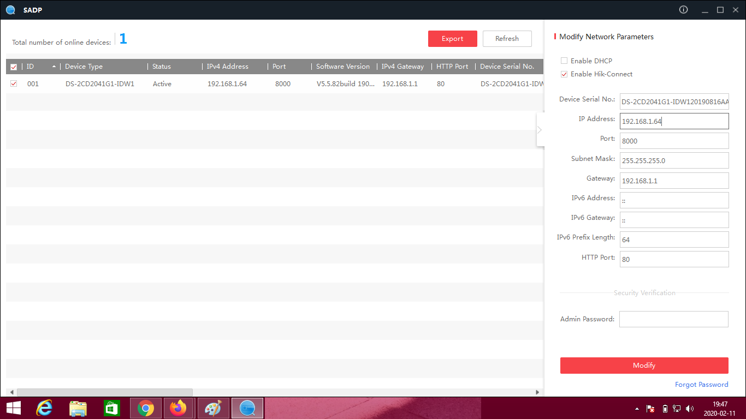The image size is (746, 419).
Task: Select DS-2CD2041G1-IDW1 device type cell
Action: point(100,84)
